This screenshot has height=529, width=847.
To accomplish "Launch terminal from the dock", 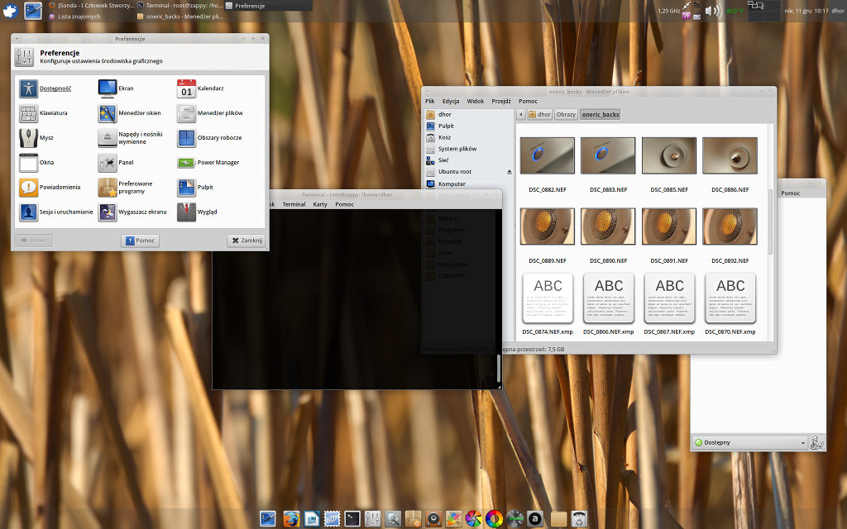I will [x=352, y=519].
